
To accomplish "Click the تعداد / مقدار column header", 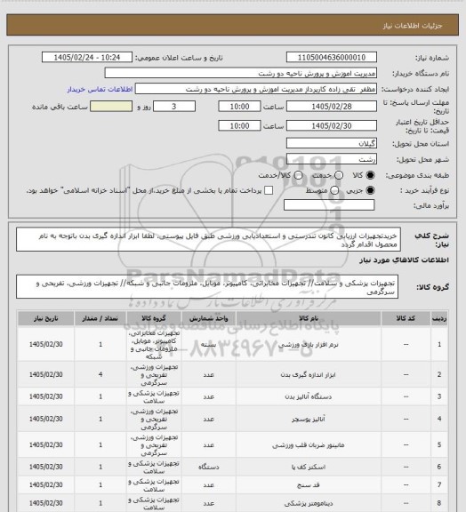I will 100,319.
